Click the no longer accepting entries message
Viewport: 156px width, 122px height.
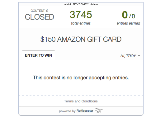click(81, 78)
